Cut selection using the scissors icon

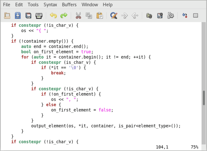click(x=78, y=15)
